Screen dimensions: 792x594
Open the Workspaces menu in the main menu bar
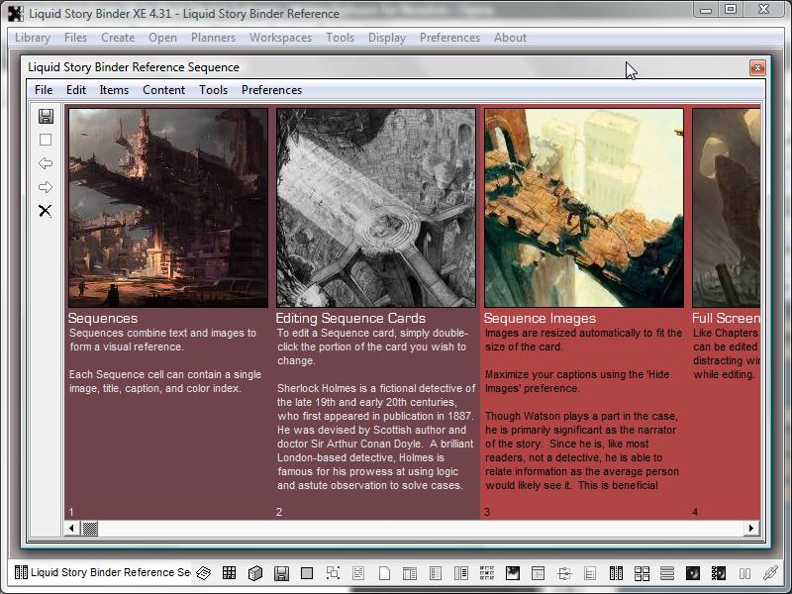pos(280,38)
